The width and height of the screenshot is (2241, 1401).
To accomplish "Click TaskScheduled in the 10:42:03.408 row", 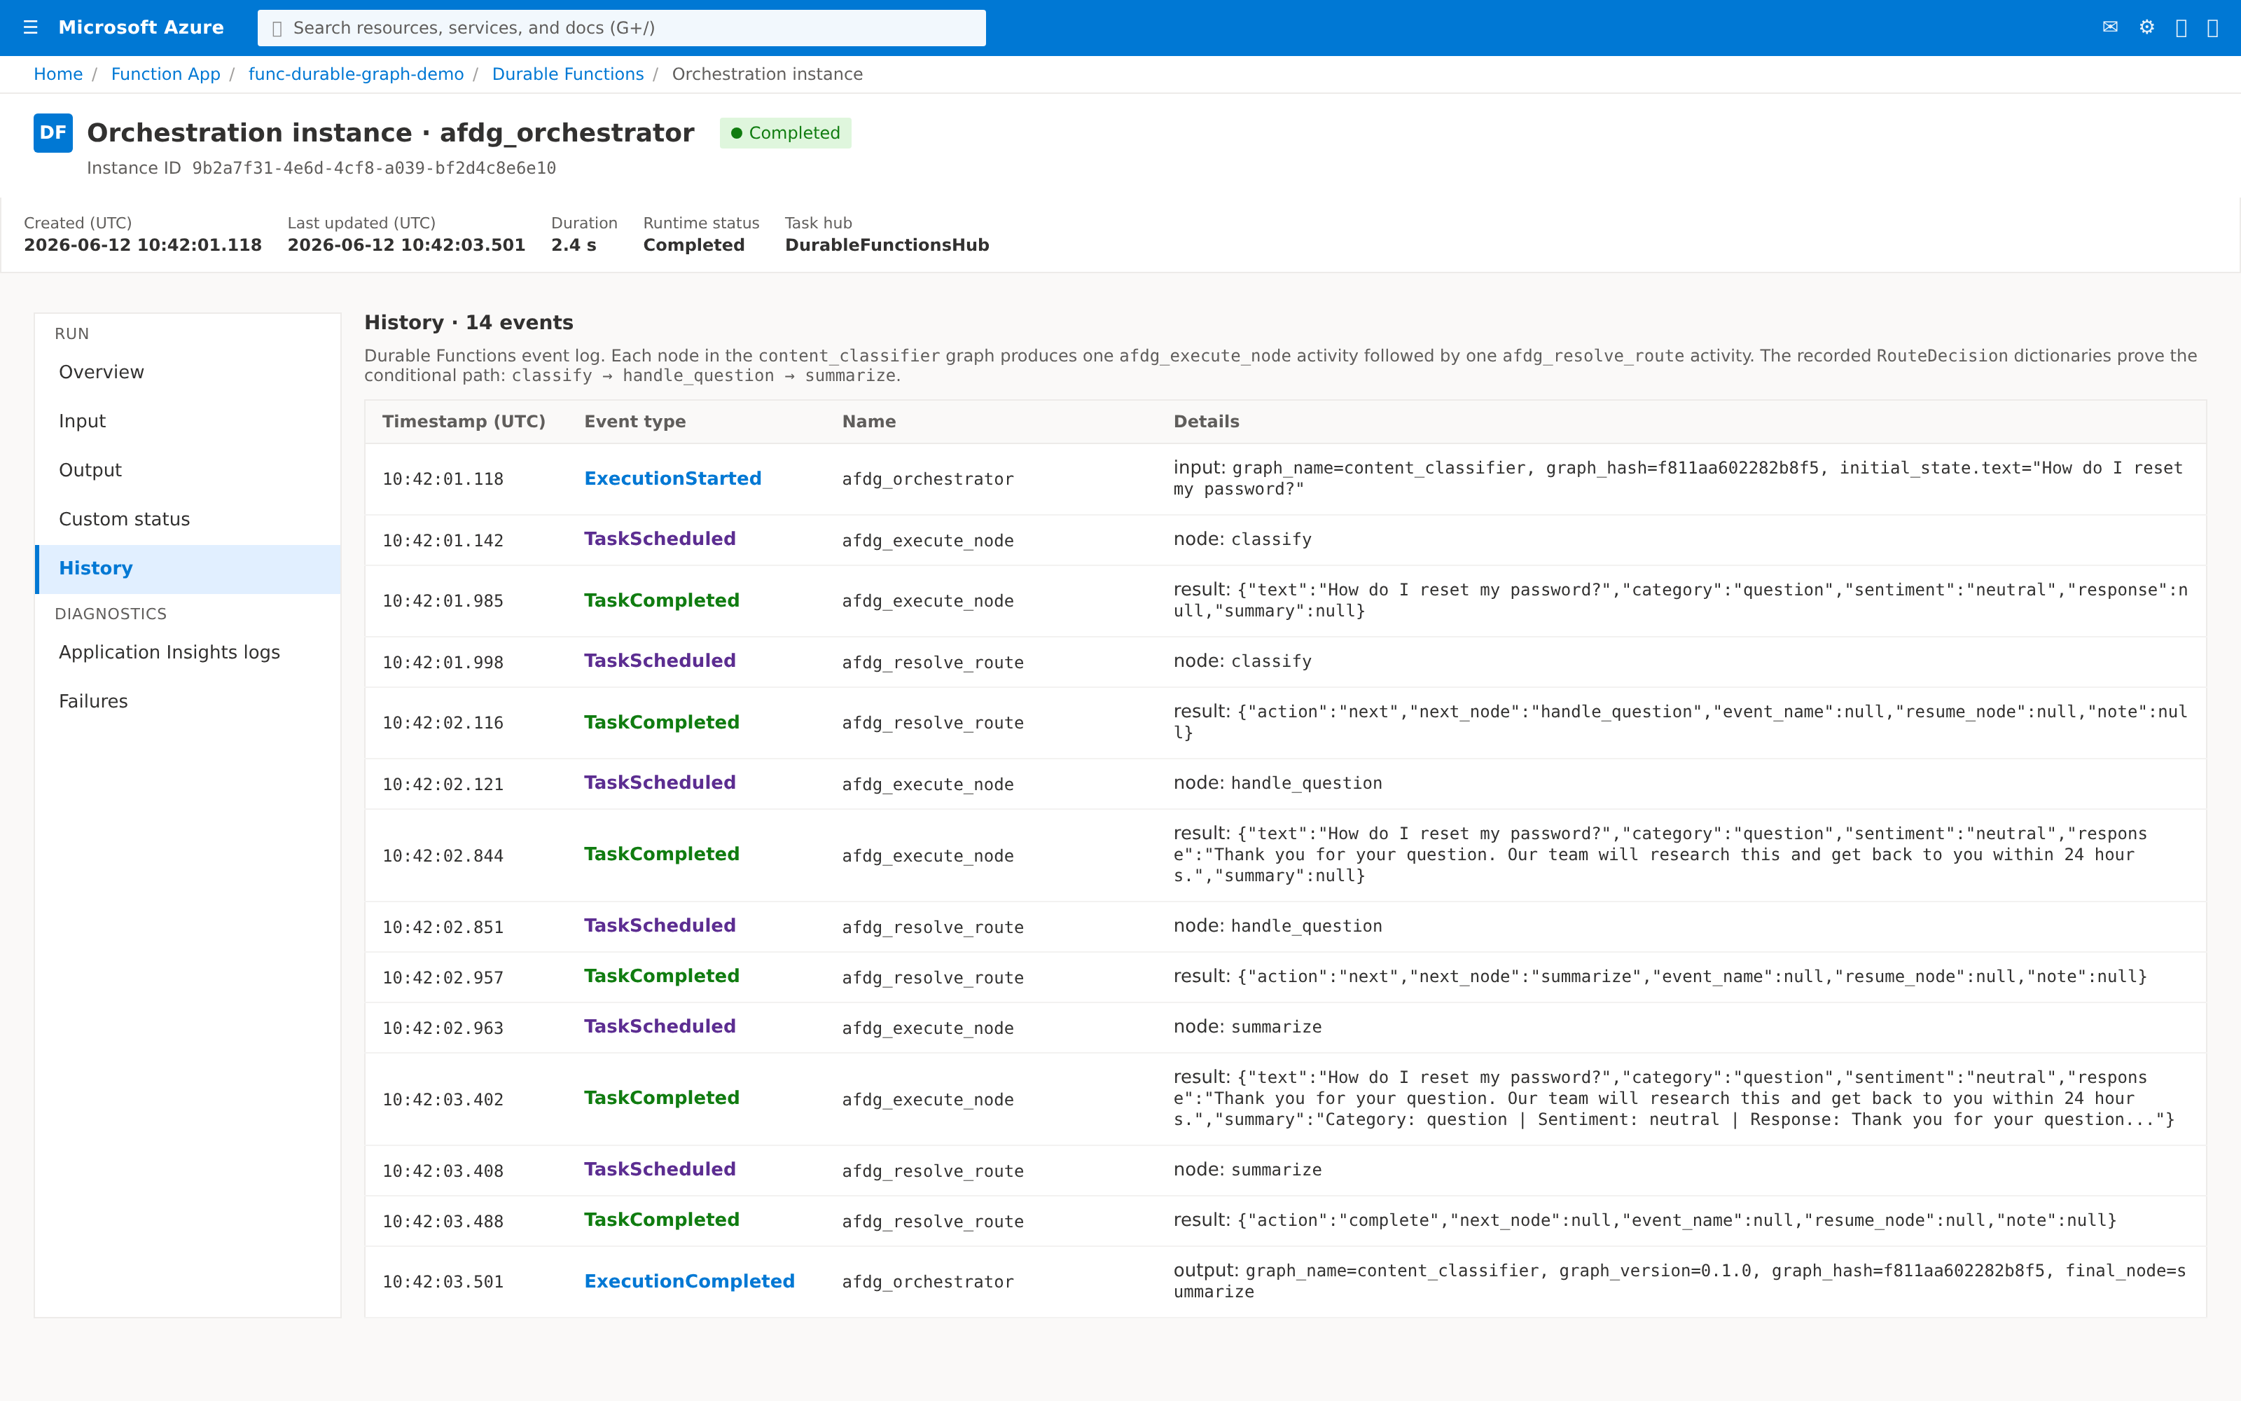I will pos(659,1169).
